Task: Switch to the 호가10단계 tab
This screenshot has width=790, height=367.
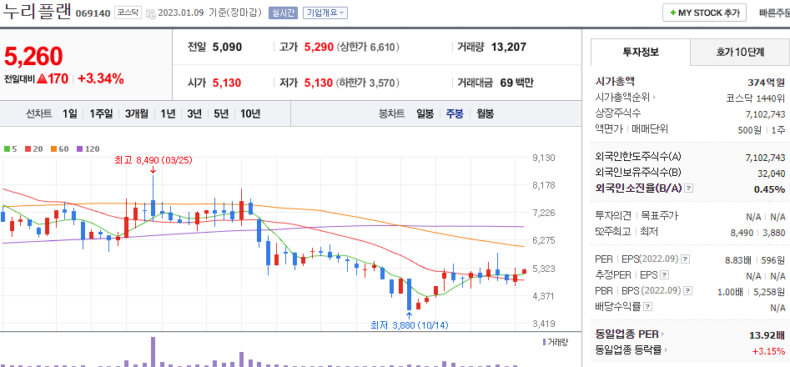Action: (740, 52)
